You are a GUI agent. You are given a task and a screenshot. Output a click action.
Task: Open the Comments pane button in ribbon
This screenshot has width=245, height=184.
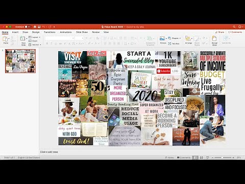[x=235, y=32]
